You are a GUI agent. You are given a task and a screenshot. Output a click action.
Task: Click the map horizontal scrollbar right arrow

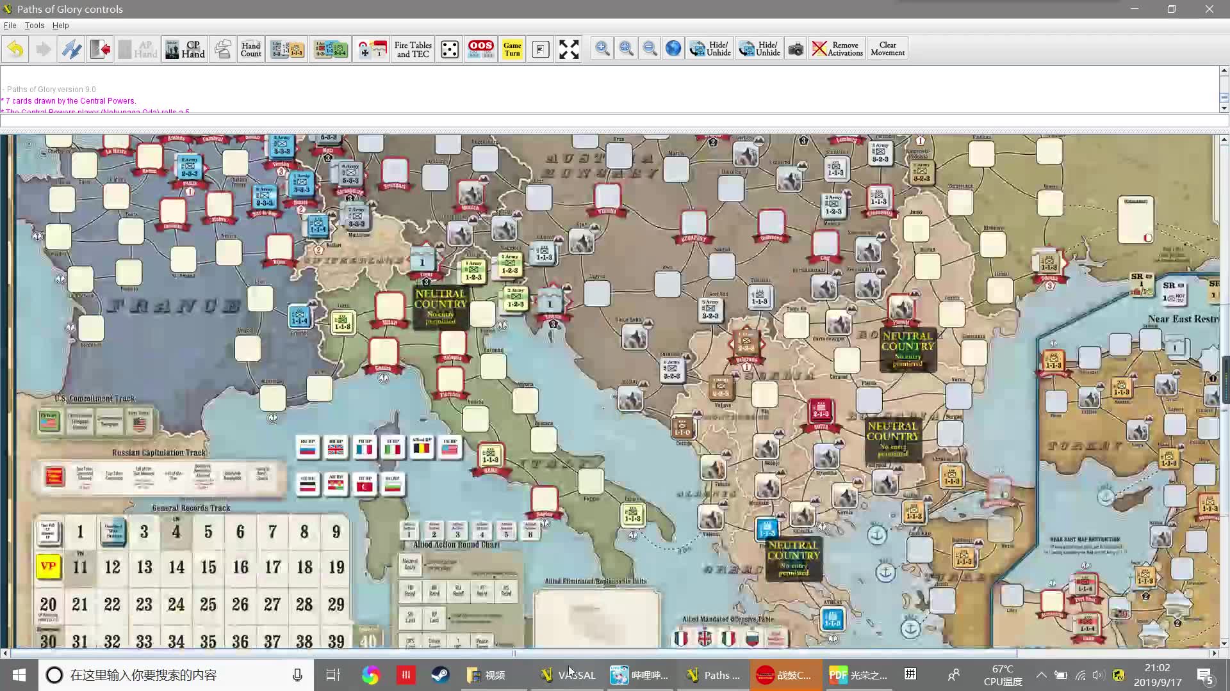pyautogui.click(x=1214, y=653)
